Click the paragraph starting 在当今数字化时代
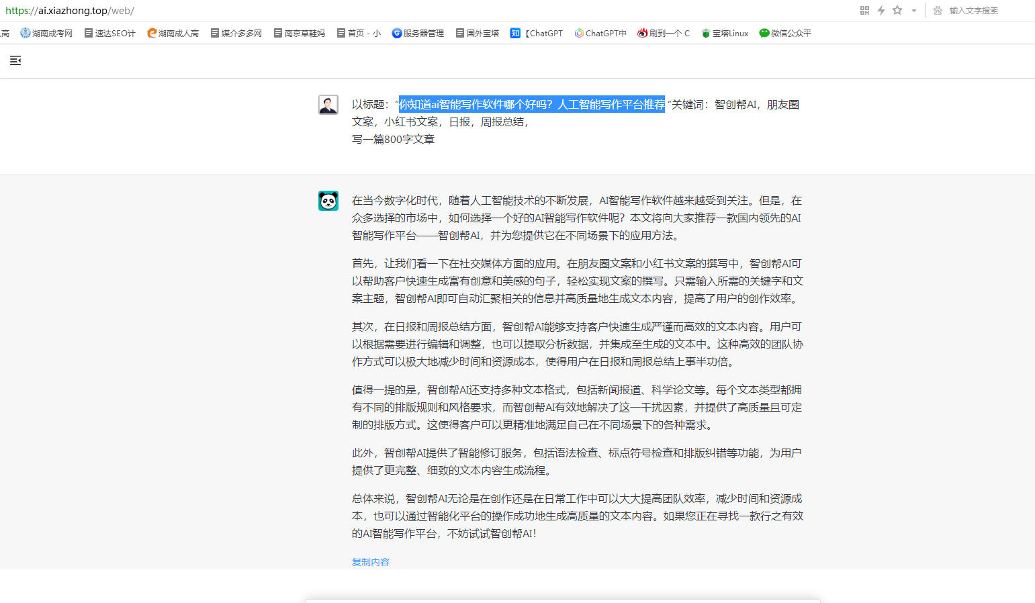Image resolution: width=1035 pixels, height=603 pixels. tap(577, 218)
